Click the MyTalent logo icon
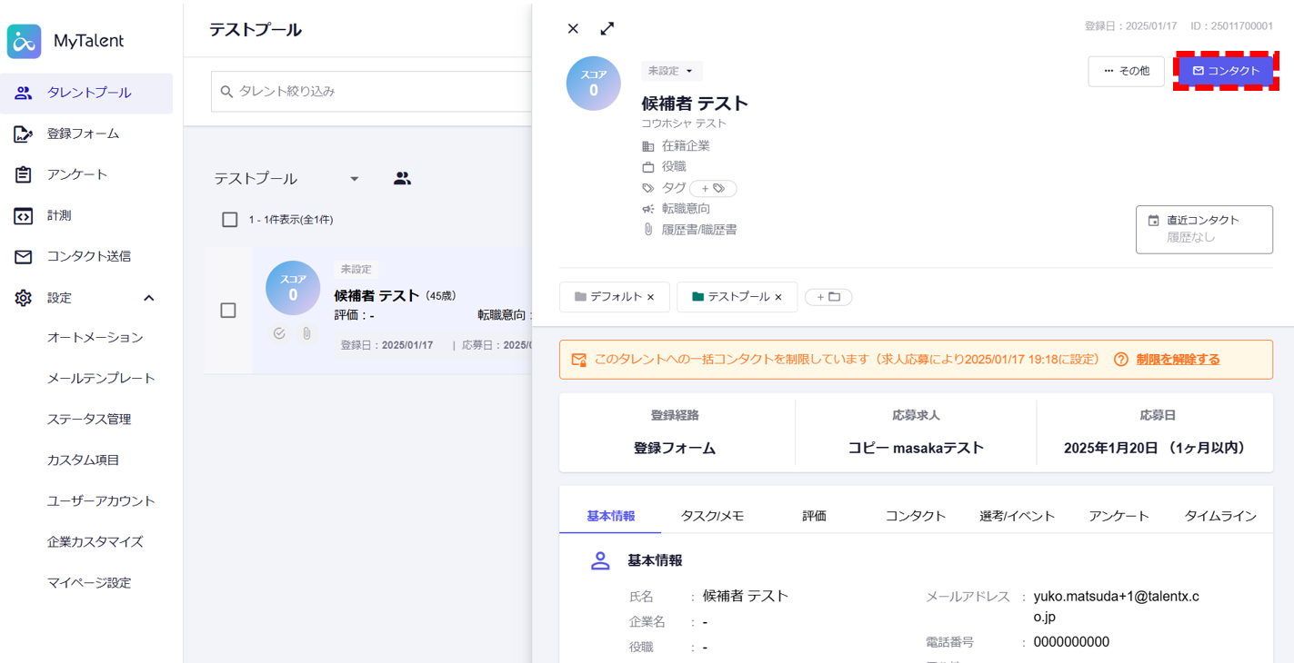 (25, 41)
